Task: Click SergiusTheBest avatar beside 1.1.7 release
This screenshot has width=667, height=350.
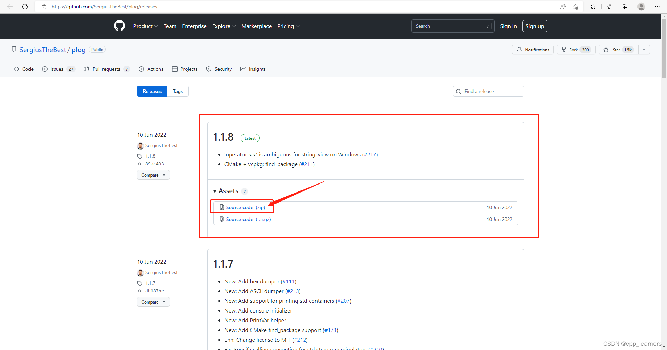Action: click(140, 273)
